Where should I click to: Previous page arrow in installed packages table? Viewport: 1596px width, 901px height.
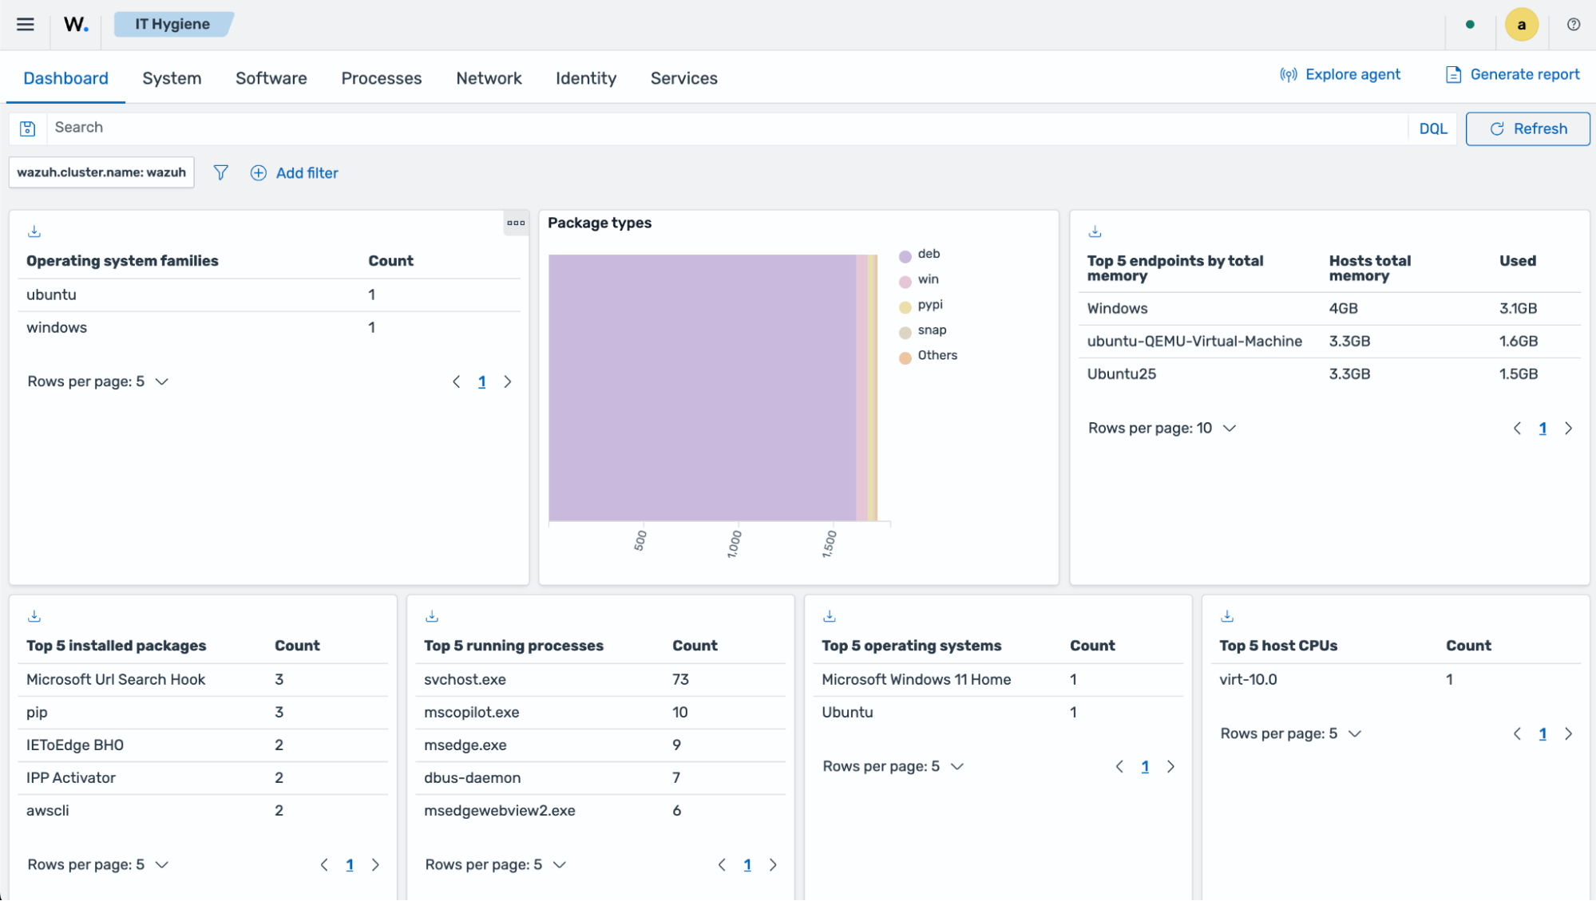tap(324, 865)
